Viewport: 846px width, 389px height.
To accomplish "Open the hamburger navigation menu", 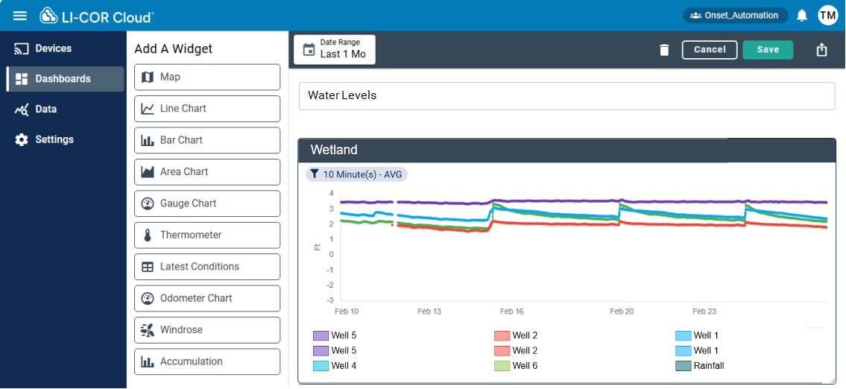I will tap(20, 16).
